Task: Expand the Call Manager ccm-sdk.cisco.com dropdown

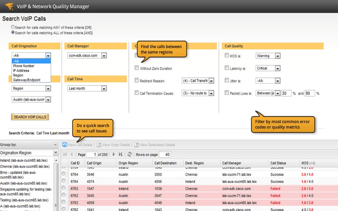Action: click(104, 56)
